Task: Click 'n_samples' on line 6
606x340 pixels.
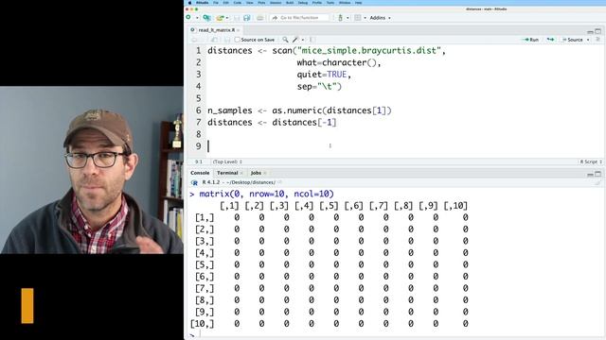Action: (230, 110)
